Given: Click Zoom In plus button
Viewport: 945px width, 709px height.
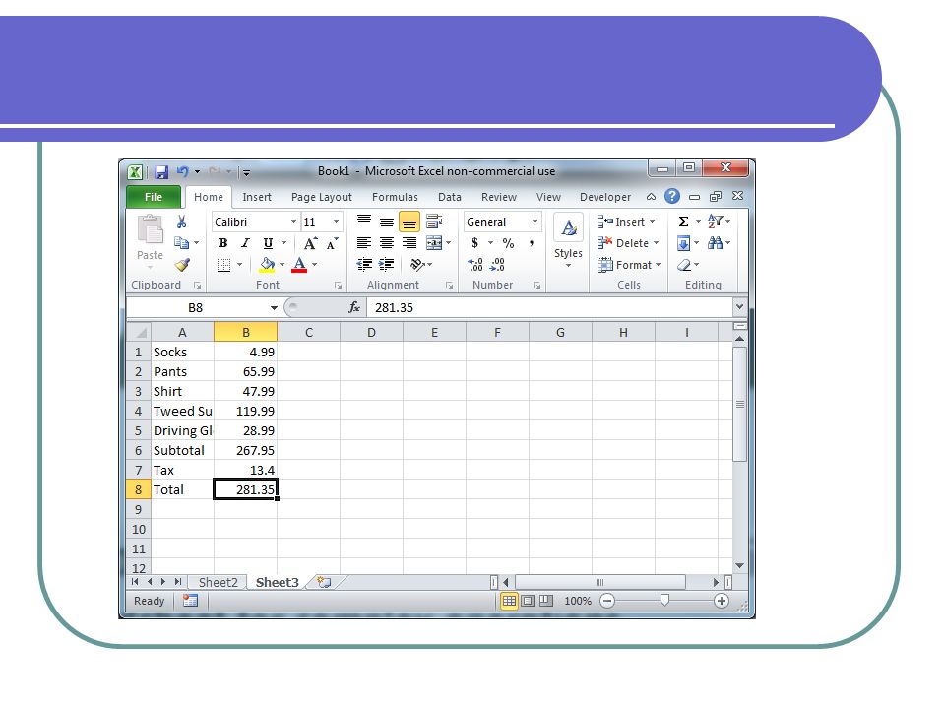Looking at the screenshot, I should click(721, 601).
